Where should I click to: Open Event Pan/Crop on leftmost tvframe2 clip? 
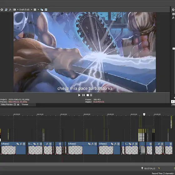17,144
